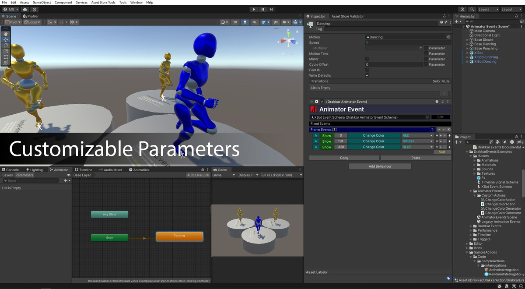
Task: Open the Unity cloud services icon
Action: tap(24, 9)
